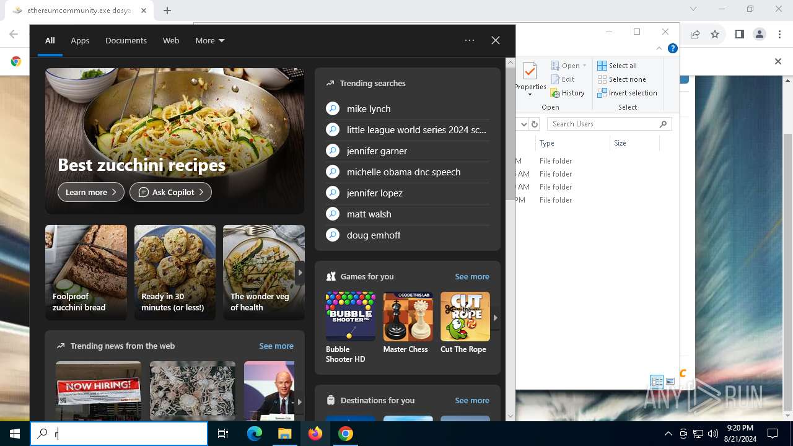793x446 pixels.
Task: Open the Foolproof zucchini bread card
Action: [x=86, y=273]
